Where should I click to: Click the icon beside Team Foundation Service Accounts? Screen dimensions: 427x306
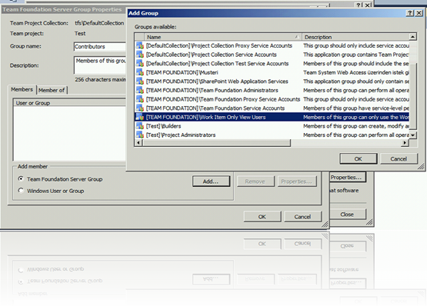tap(140, 108)
